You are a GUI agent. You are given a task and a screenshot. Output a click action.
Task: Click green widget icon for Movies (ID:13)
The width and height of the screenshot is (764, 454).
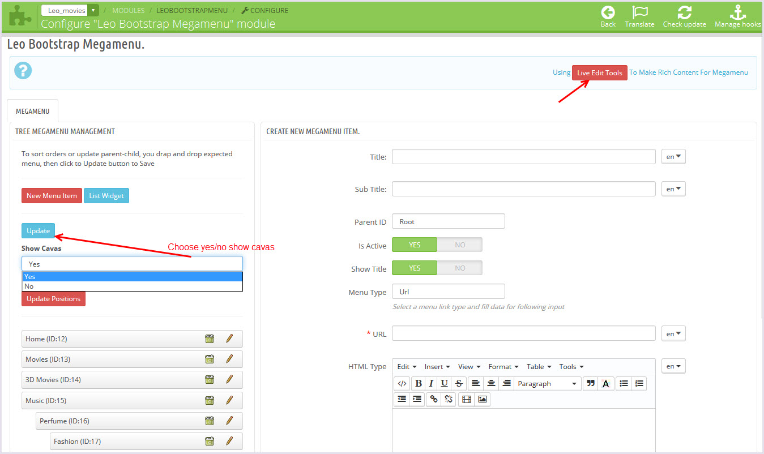click(x=210, y=359)
